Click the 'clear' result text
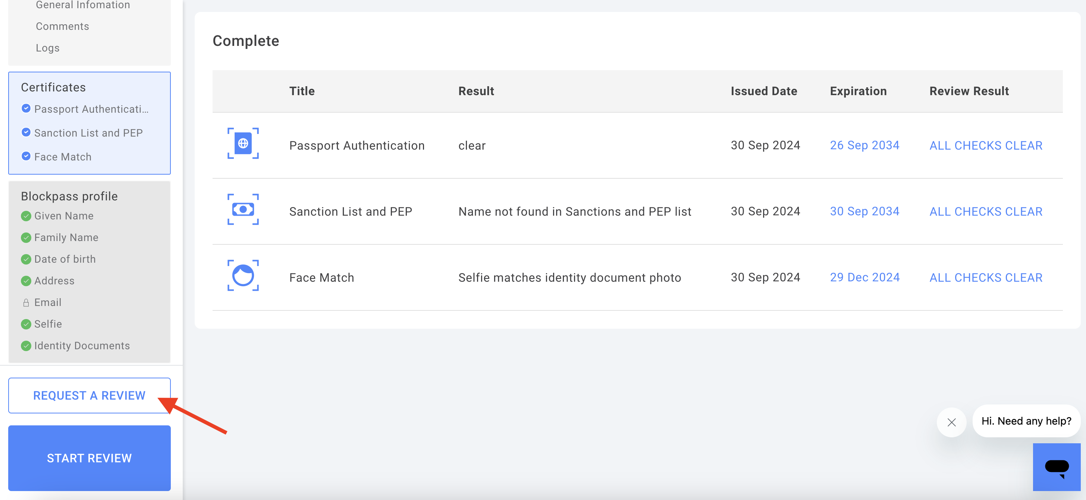Viewport: 1086px width, 500px height. [x=472, y=146]
